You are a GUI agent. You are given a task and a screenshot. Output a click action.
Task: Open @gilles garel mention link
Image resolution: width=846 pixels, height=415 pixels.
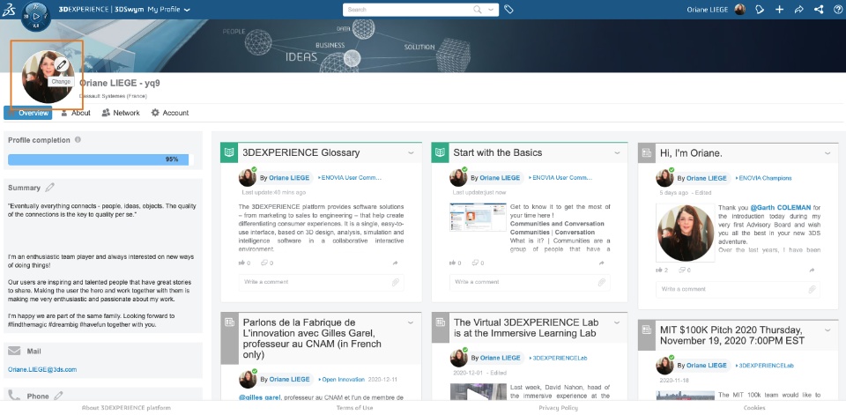pos(259,397)
